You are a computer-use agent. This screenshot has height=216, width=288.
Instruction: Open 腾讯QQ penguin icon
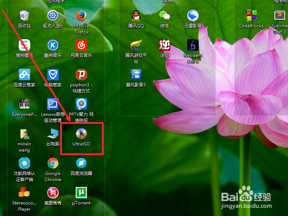136,15
